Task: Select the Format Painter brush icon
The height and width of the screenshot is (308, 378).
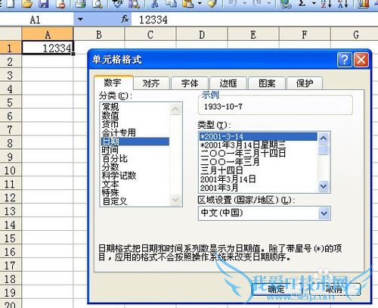Action: [x=212, y=4]
